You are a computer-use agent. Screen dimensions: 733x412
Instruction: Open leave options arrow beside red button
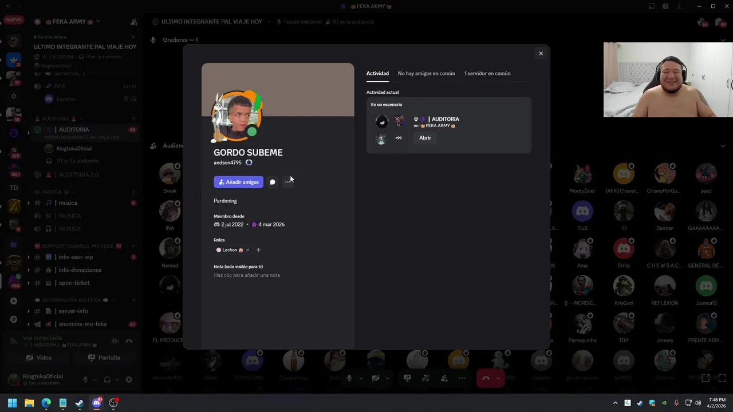[x=498, y=378]
